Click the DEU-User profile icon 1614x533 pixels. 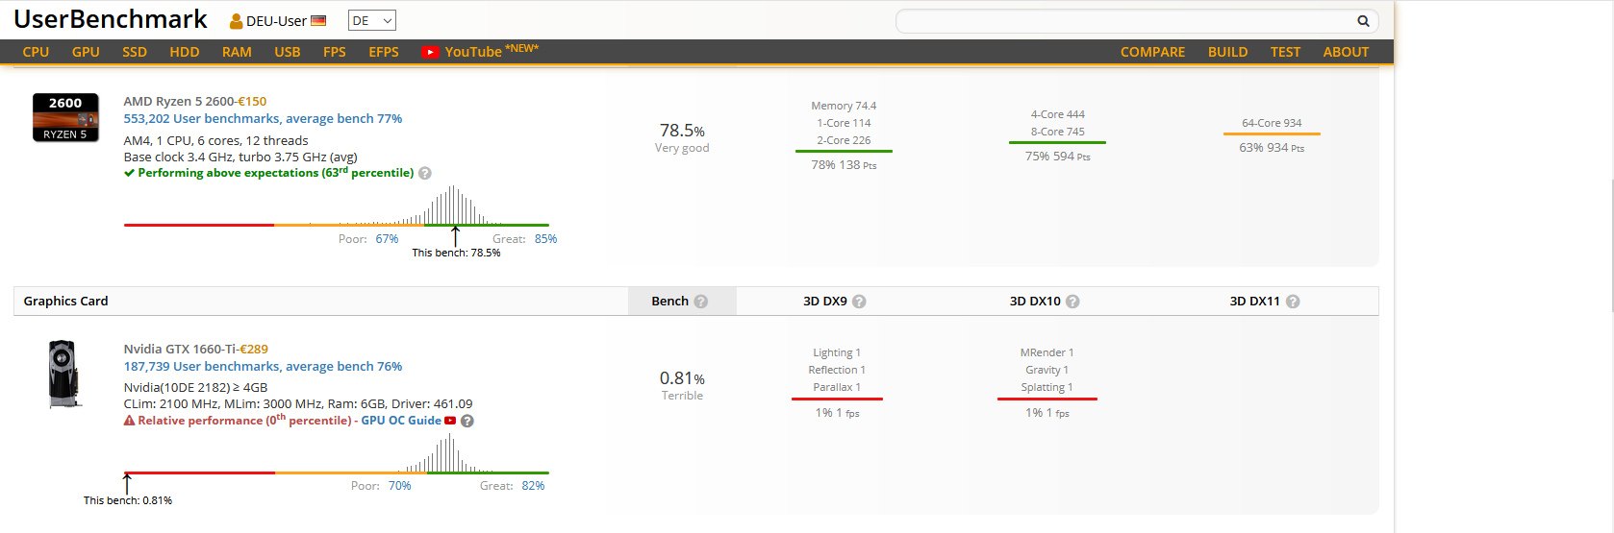(x=236, y=21)
